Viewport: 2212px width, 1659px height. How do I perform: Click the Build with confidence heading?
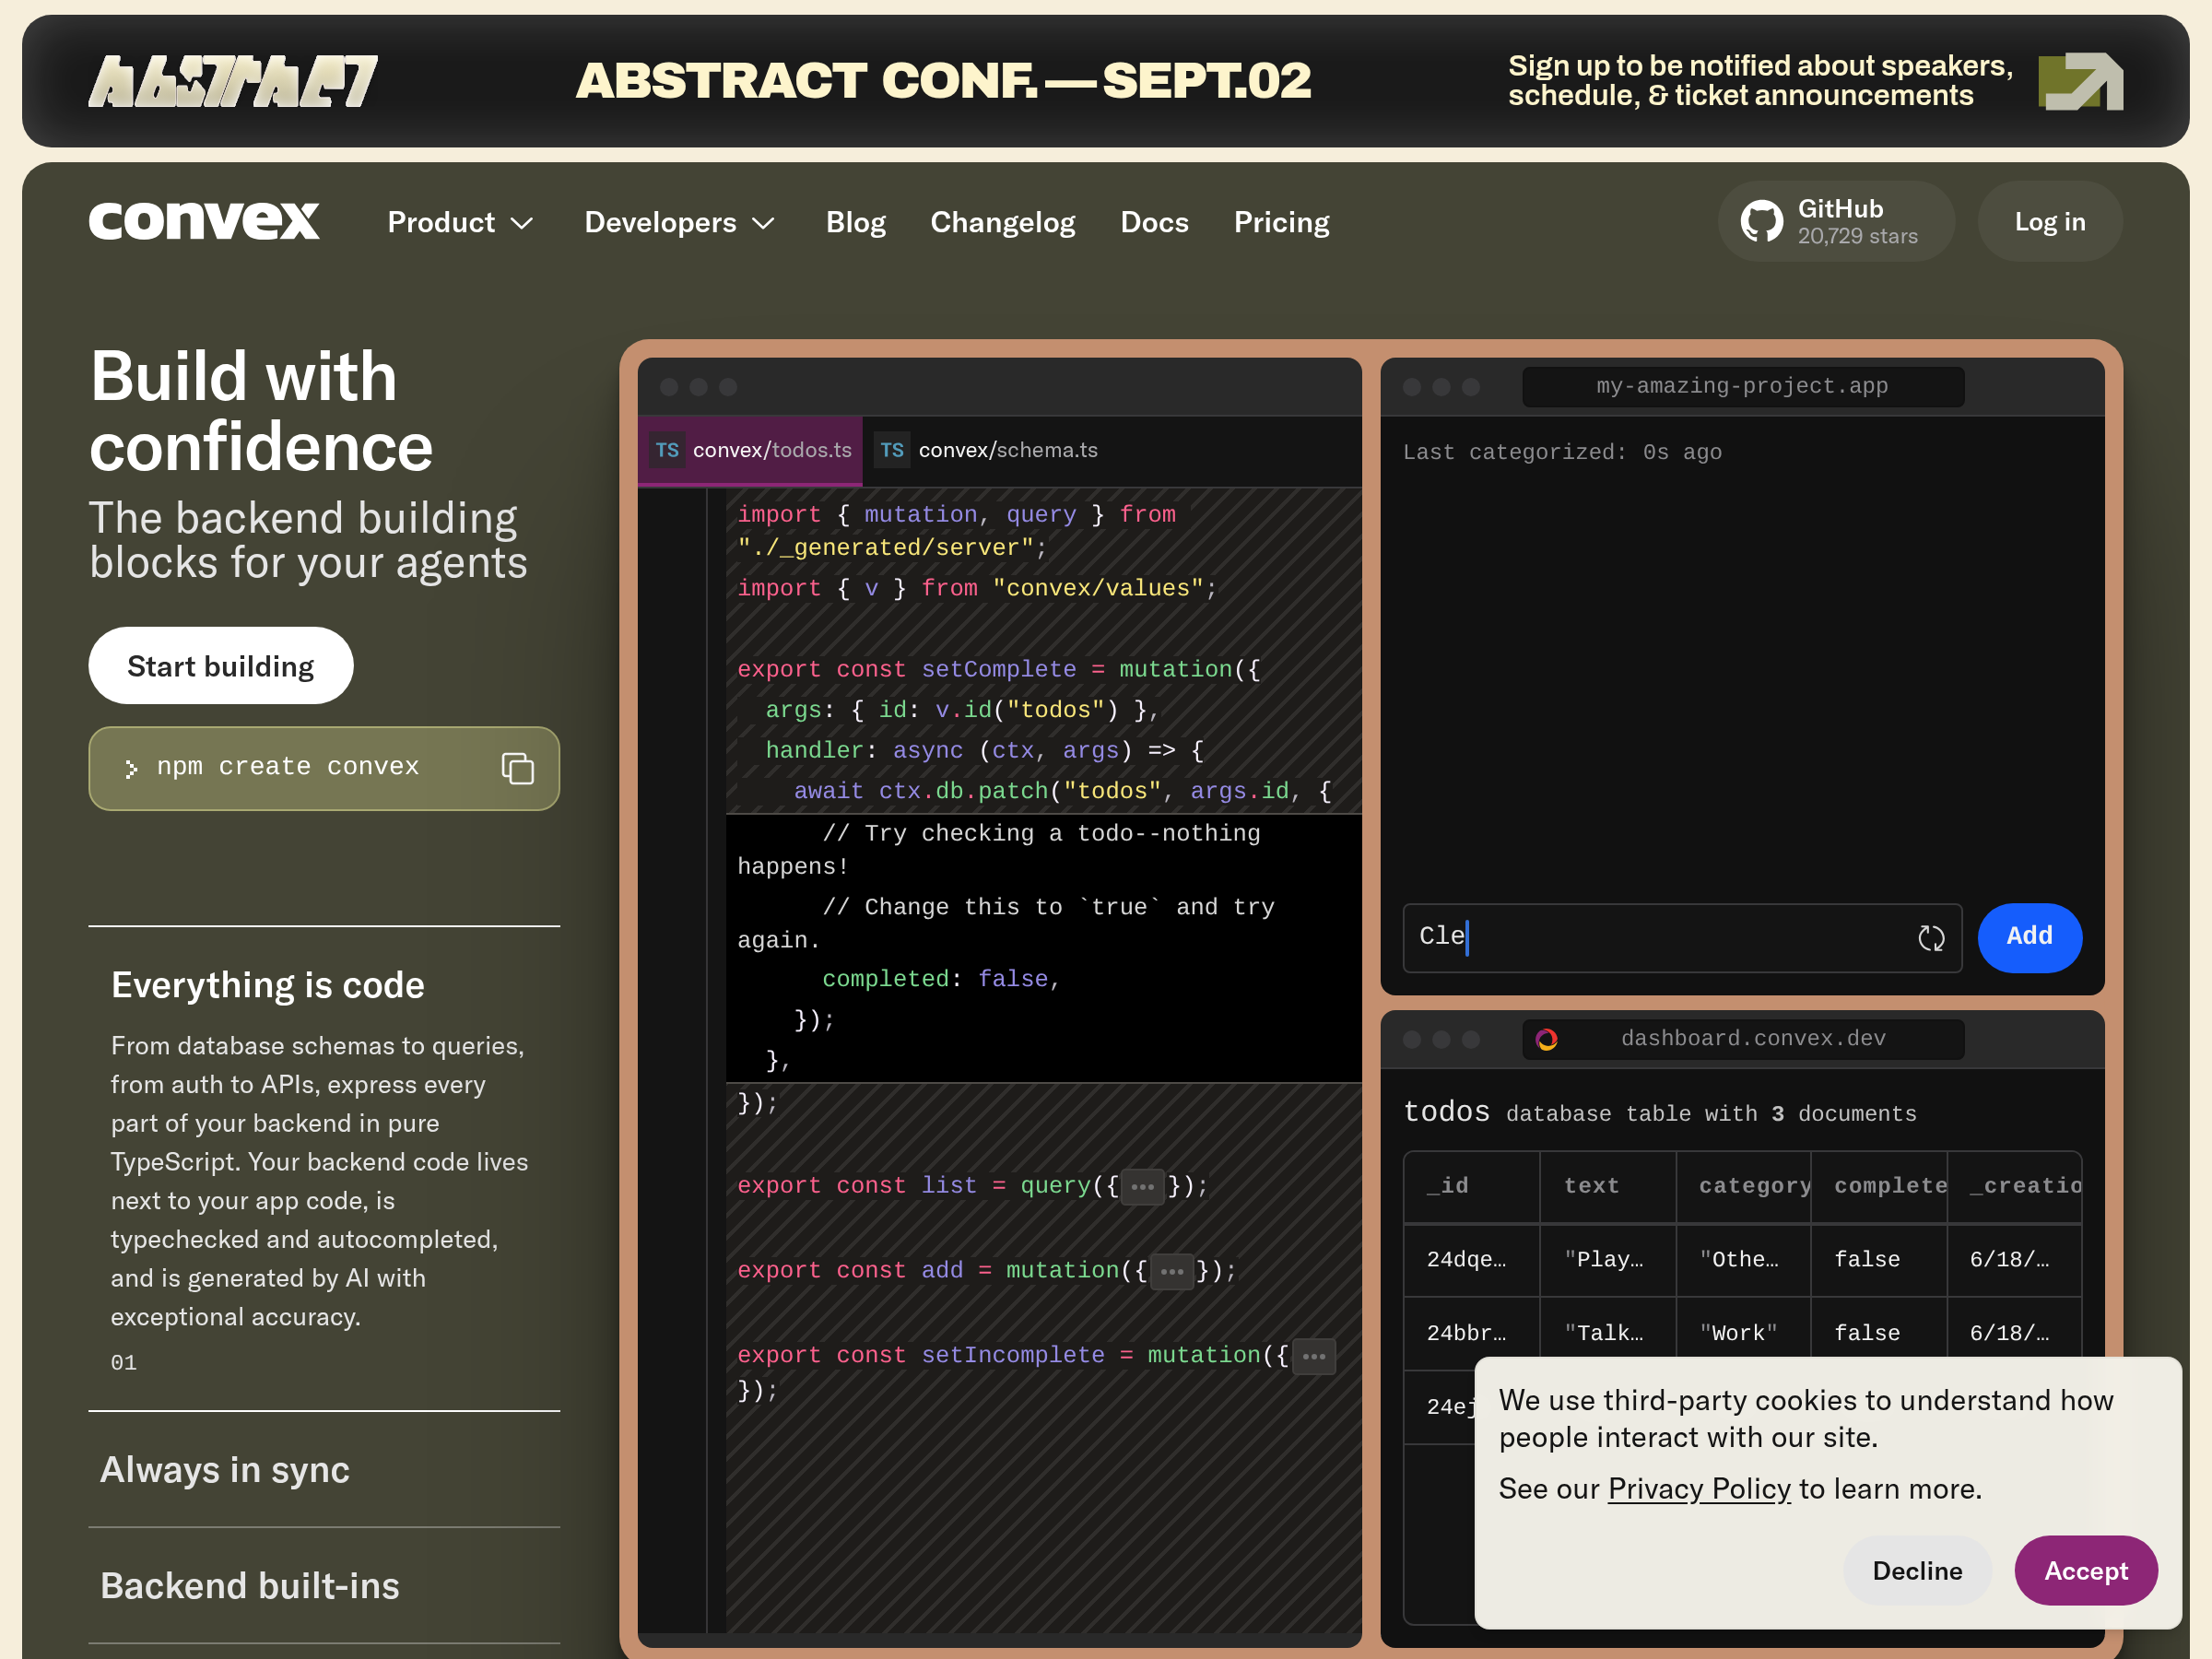tap(261, 412)
